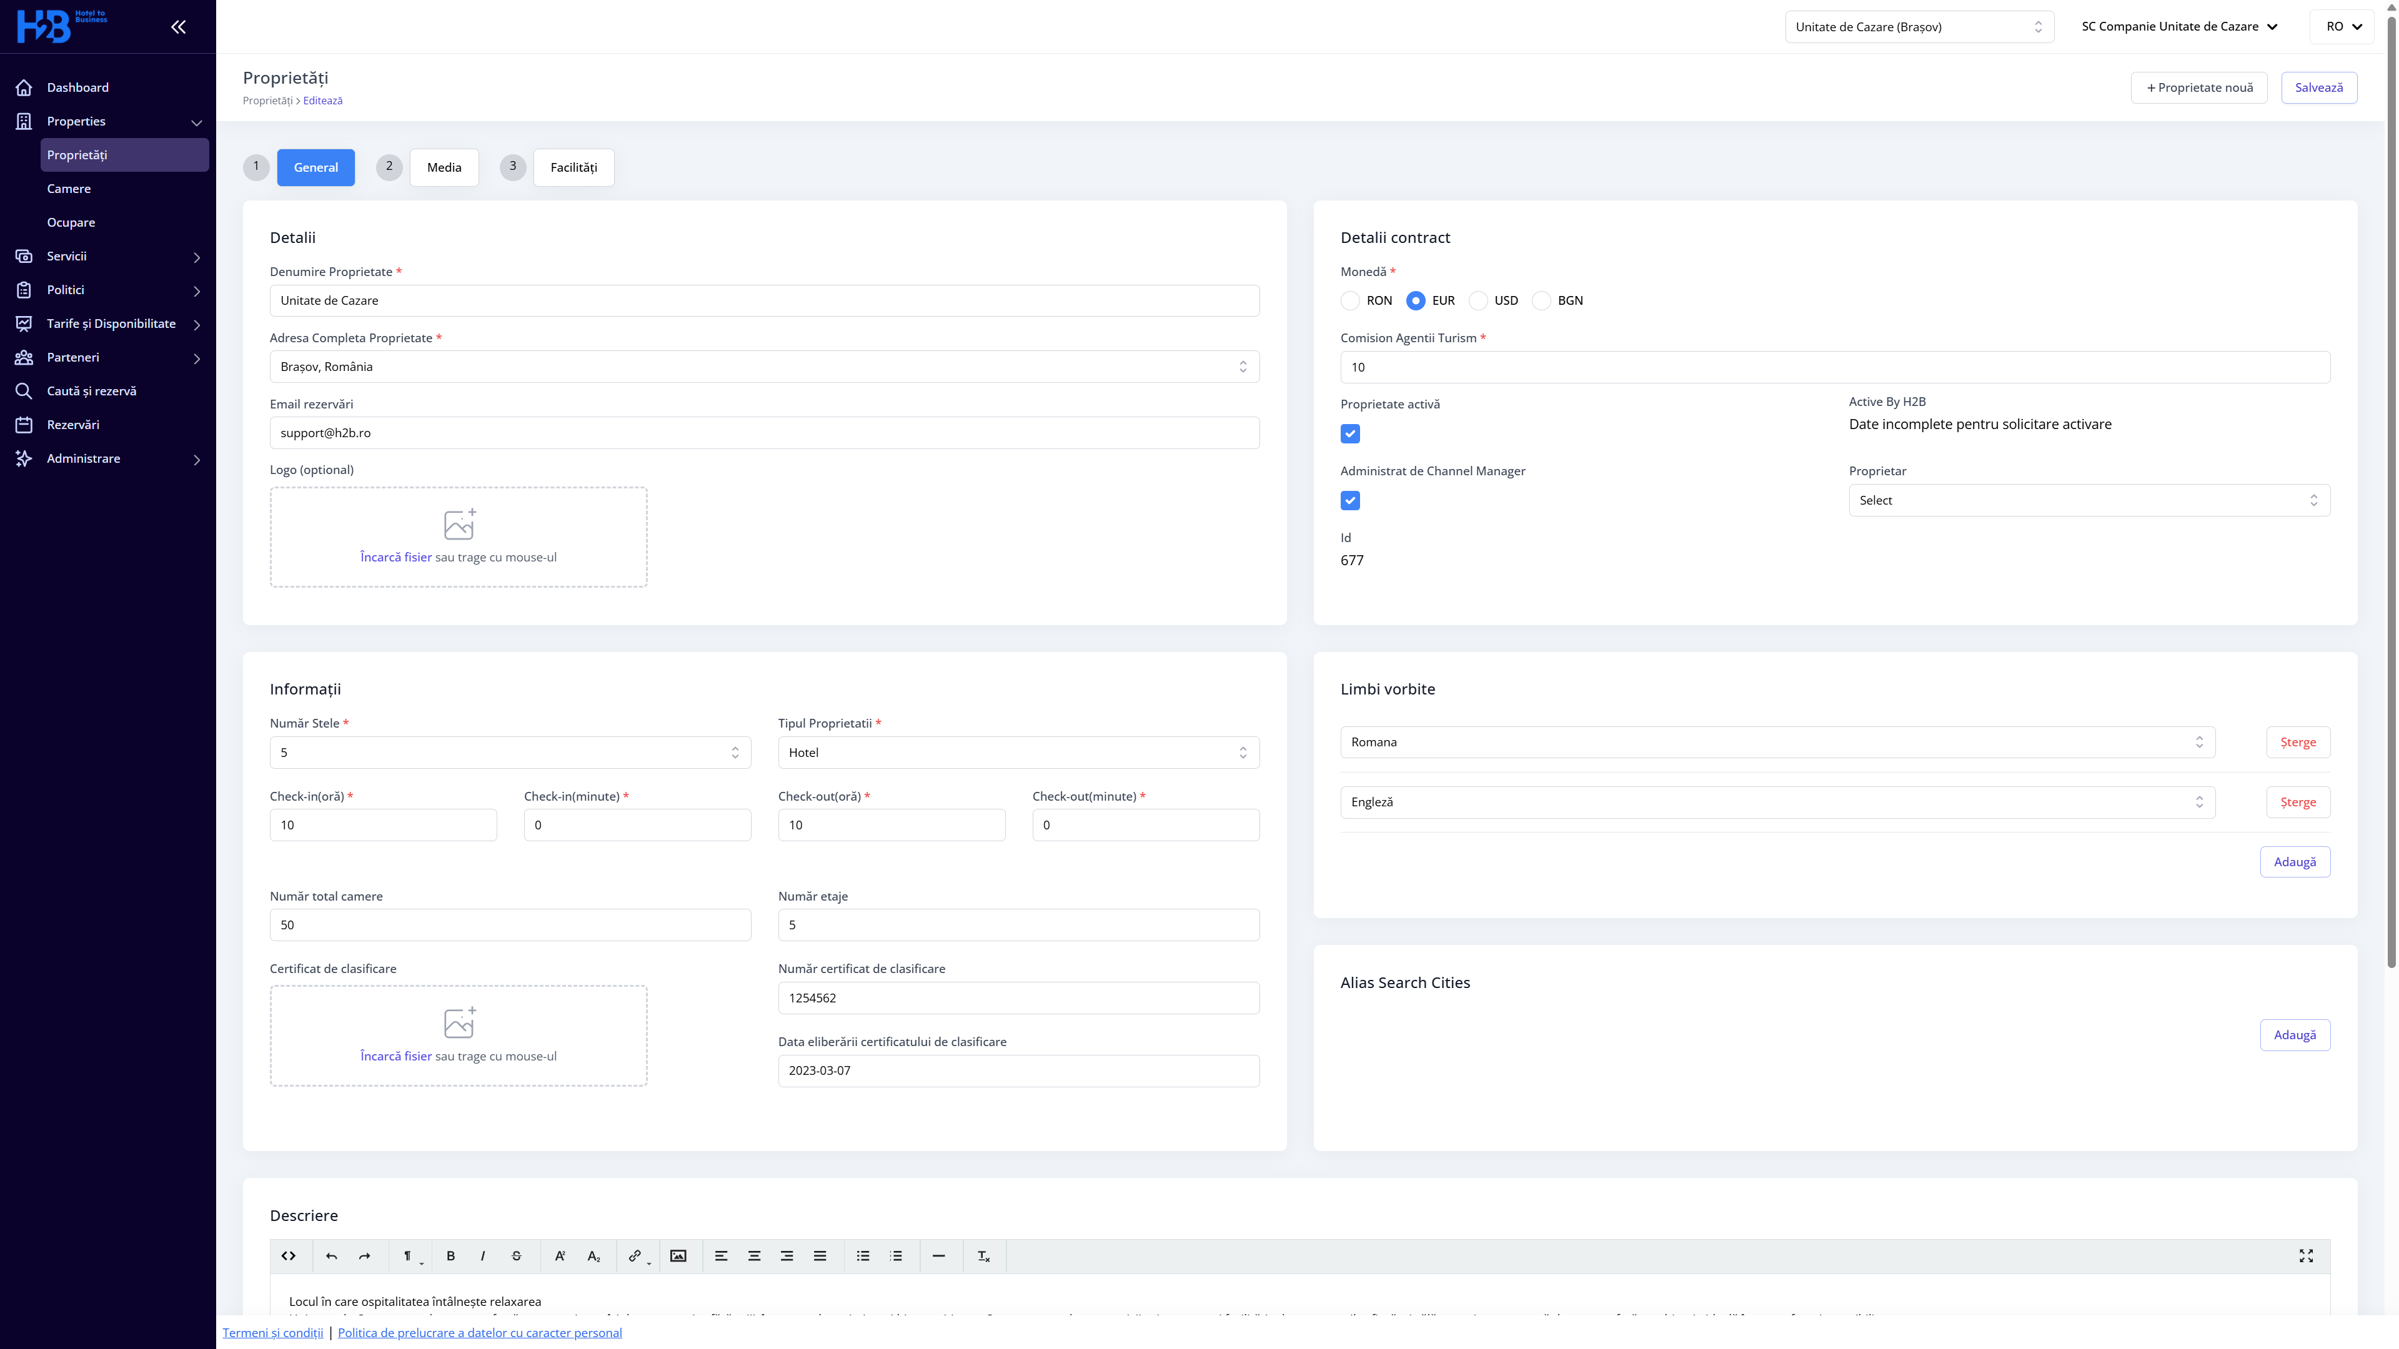Apply superscript in editor toolbar
Screen dimensions: 2399x1349
pos(560,1256)
